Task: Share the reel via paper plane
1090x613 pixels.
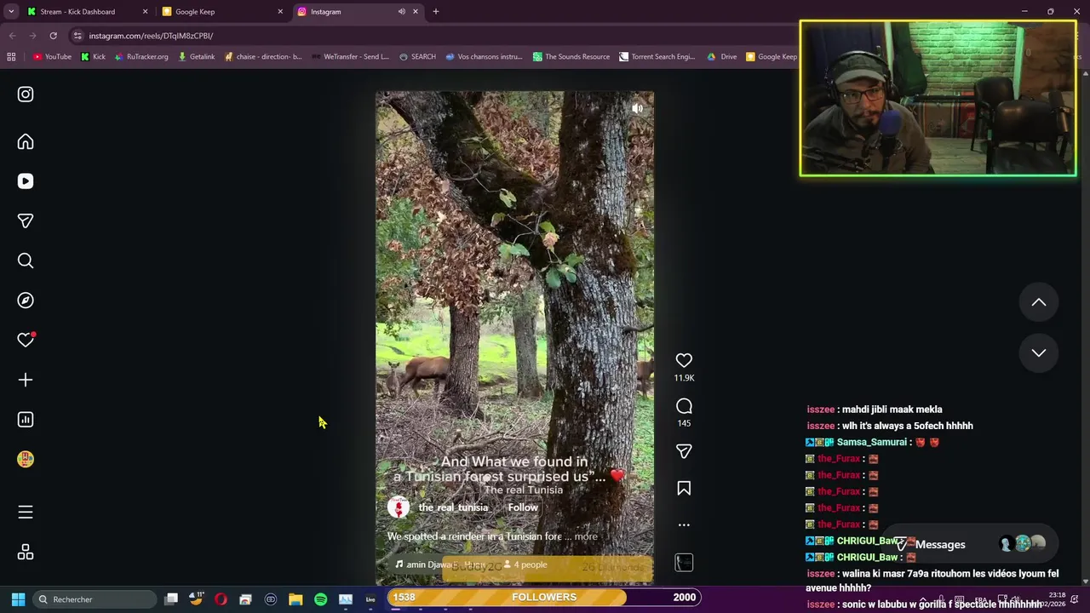Action: point(684,451)
